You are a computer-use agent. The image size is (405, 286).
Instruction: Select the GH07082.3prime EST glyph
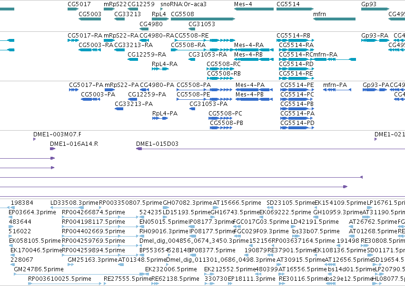[166, 208]
